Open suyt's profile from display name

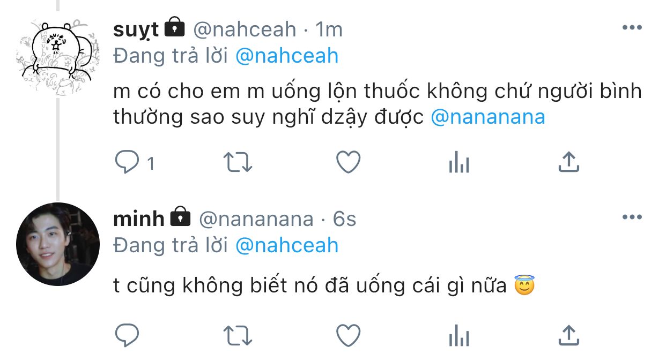(136, 30)
